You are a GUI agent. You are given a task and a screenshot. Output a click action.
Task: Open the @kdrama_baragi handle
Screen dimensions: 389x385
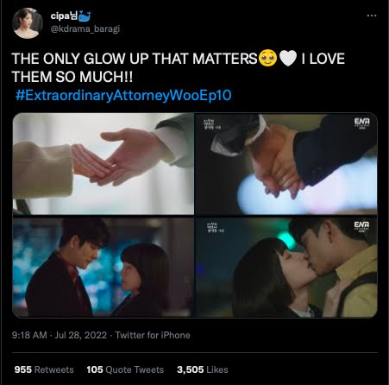(x=85, y=28)
